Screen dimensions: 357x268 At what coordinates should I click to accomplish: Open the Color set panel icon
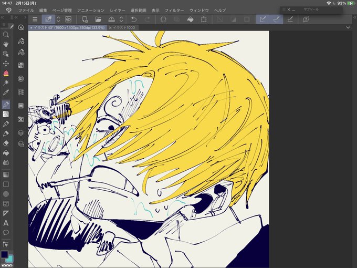click(21, 65)
